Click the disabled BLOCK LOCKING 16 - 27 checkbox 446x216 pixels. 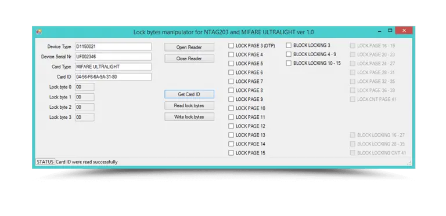[353, 135]
